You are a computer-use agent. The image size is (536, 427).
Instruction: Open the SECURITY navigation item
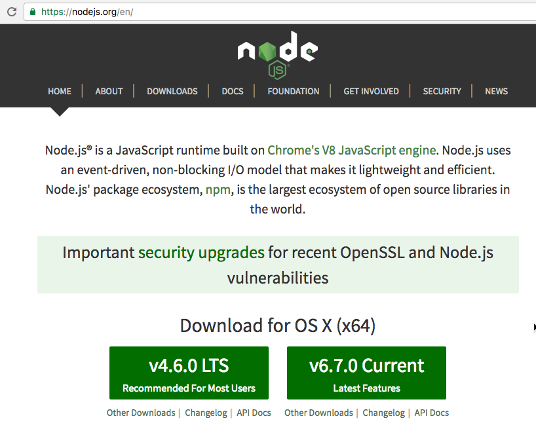click(x=442, y=91)
